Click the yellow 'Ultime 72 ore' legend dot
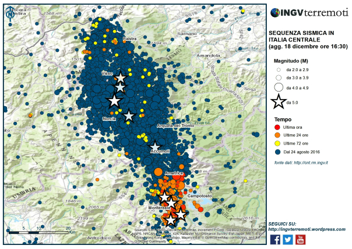This screenshot has width=352, height=249. [x=279, y=143]
